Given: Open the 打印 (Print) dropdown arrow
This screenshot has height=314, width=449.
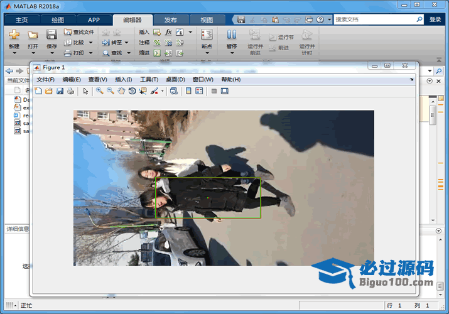Looking at the screenshot, I should point(91,53).
